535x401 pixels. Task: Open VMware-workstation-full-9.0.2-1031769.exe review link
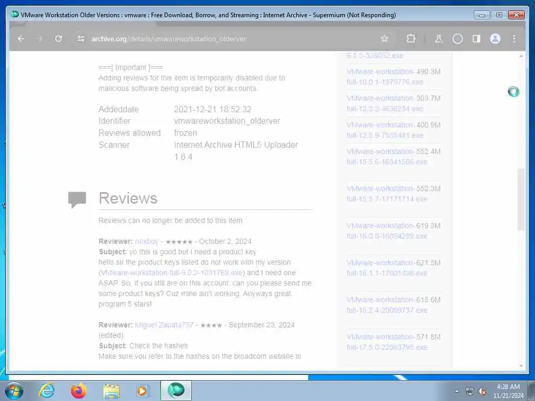pyautogui.click(x=171, y=273)
